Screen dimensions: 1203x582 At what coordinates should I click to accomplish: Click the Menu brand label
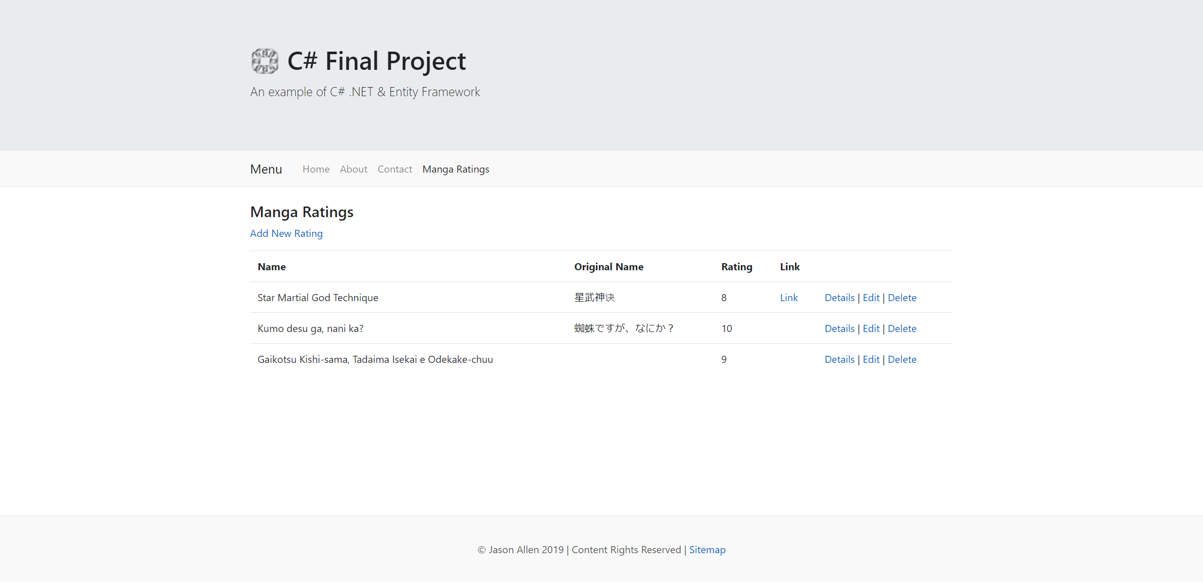266,169
